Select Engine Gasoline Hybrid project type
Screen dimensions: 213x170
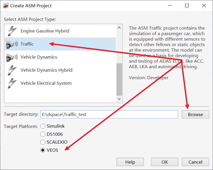point(60,31)
